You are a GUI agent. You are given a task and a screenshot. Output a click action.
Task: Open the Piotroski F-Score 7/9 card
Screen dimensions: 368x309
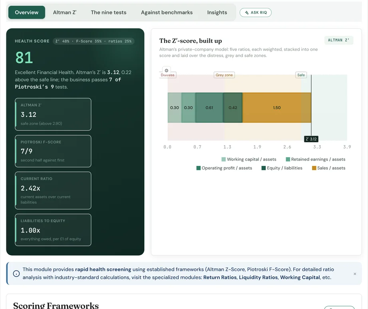click(x=53, y=151)
